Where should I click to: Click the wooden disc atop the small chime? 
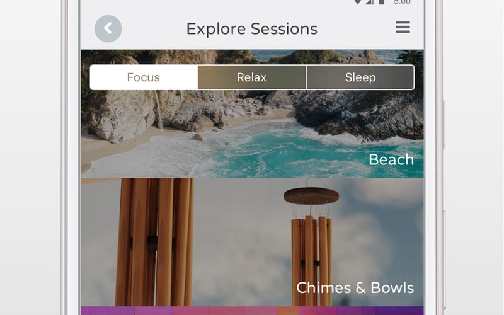(x=311, y=196)
